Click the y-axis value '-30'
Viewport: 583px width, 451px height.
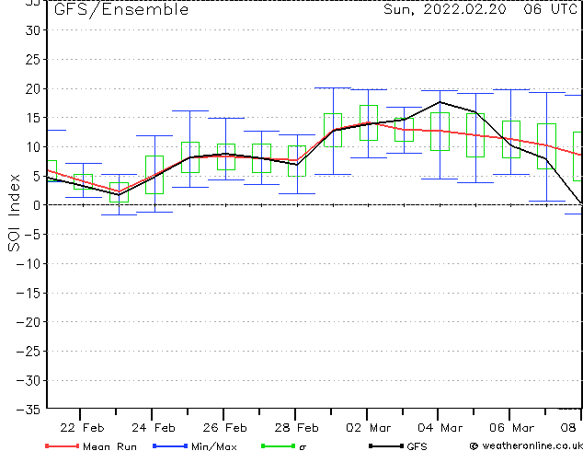[x=29, y=381]
